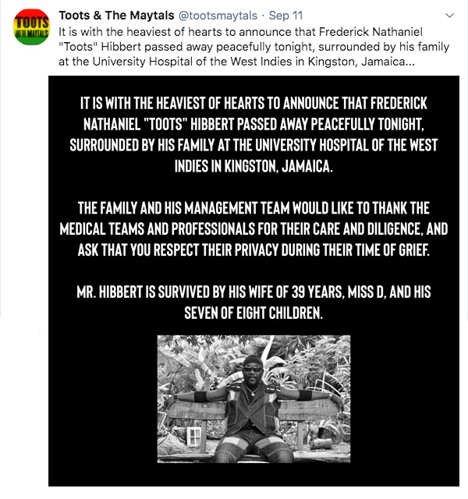
Task: Open the Toots & The Maytals display name
Action: point(108,15)
